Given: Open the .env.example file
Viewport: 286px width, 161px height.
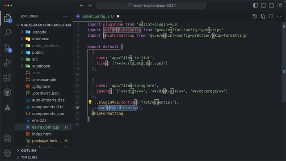Looking at the screenshot, I should (44, 80).
